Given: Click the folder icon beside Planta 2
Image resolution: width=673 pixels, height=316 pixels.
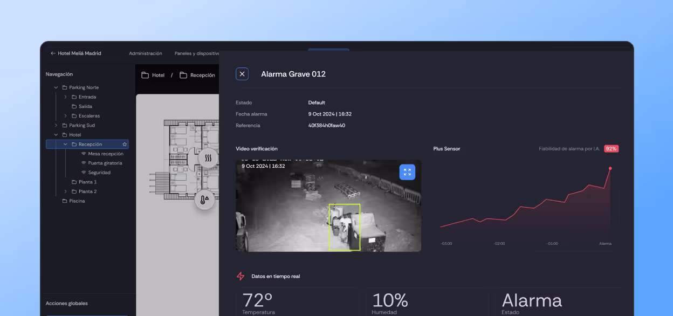Looking at the screenshot, I should [74, 191].
